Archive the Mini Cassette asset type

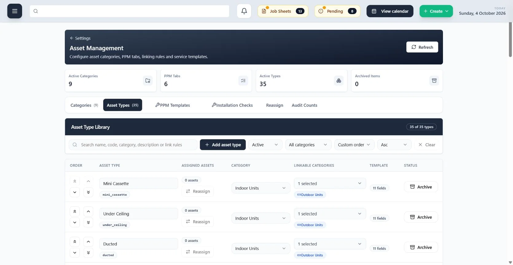point(421,187)
